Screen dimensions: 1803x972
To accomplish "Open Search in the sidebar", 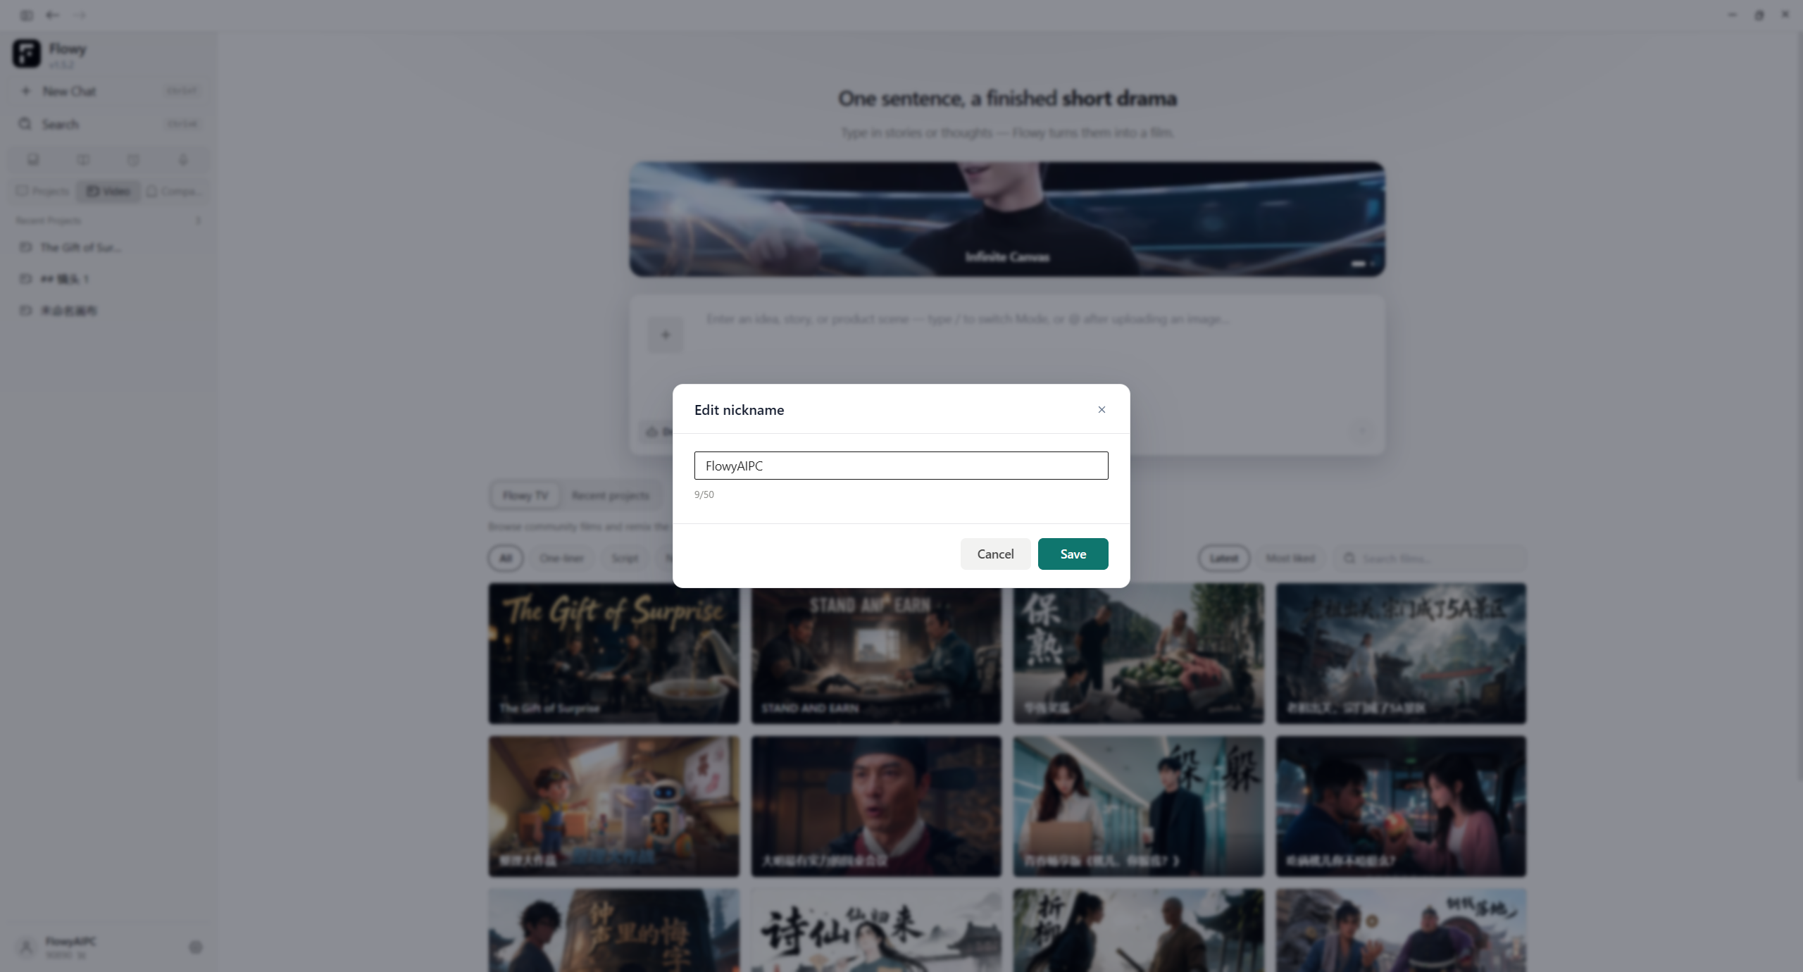I will click(109, 124).
